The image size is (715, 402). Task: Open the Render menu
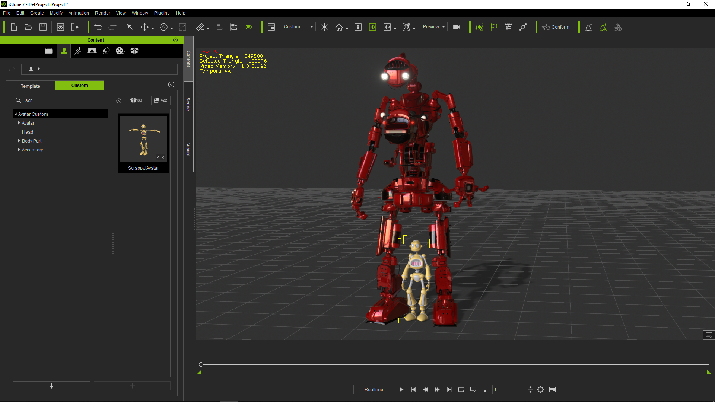click(102, 13)
